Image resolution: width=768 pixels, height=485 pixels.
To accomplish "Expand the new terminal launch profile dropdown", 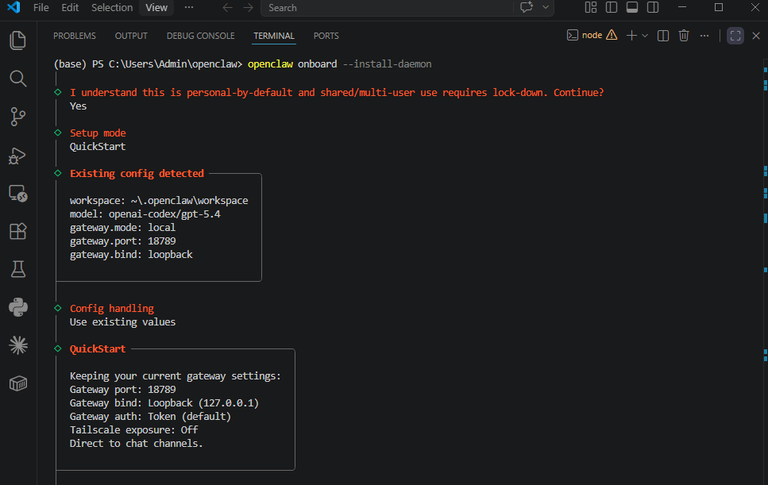I will click(645, 35).
